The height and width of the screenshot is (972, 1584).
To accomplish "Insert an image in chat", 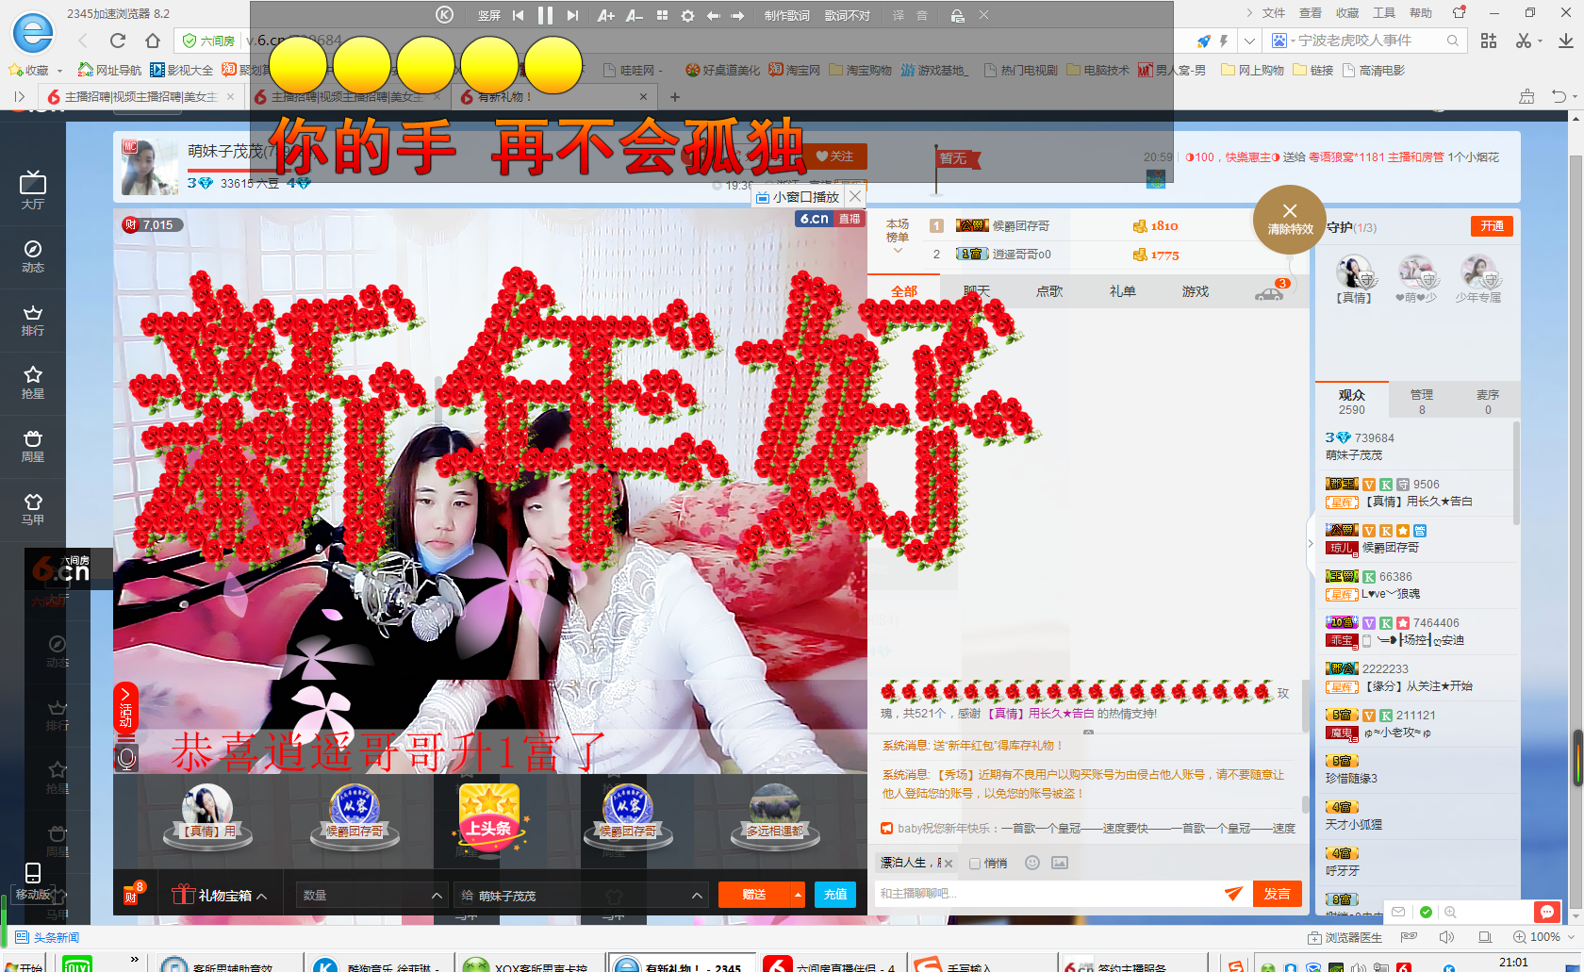I will (x=1060, y=863).
